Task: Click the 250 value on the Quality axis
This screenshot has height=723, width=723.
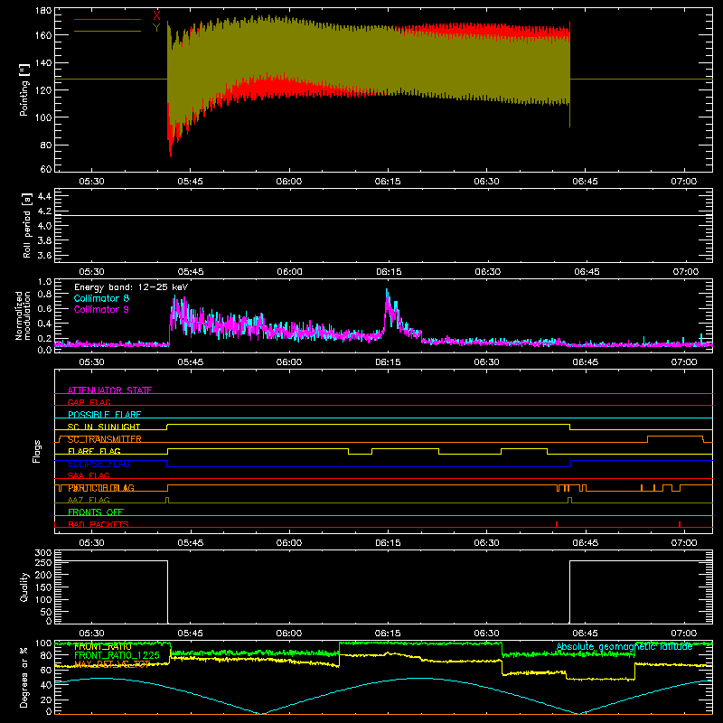Action: pyautogui.click(x=43, y=562)
